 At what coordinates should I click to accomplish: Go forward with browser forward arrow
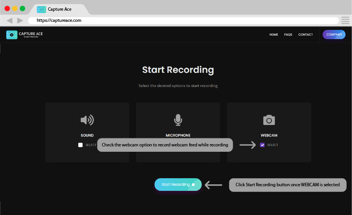(20, 20)
